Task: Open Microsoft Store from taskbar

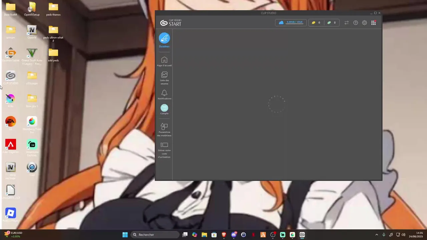Action: point(214,235)
